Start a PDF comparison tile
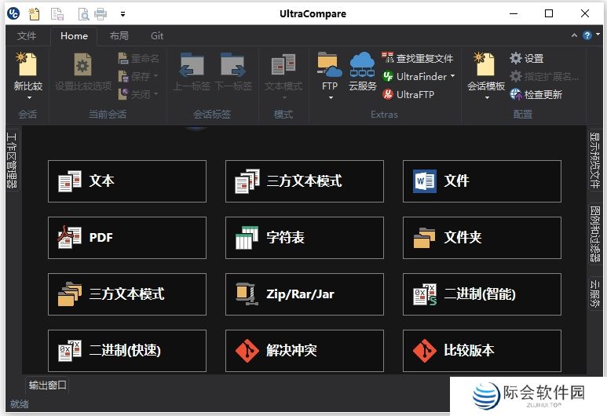This screenshot has width=607, height=416. click(127, 237)
